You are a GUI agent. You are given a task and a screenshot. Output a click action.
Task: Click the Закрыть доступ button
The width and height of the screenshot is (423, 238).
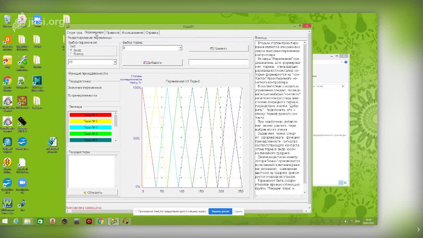tap(220, 211)
